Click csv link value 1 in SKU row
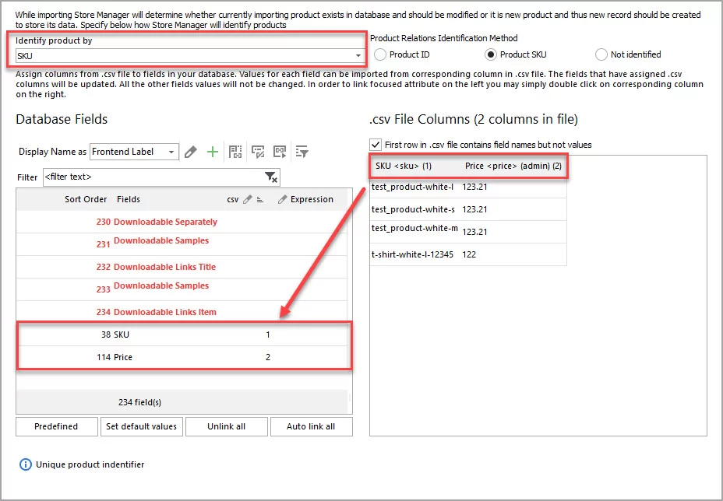The width and height of the screenshot is (723, 501). [x=268, y=335]
